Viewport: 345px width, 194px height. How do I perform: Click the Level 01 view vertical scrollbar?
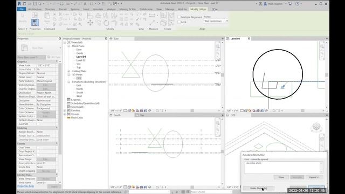pos(327,75)
